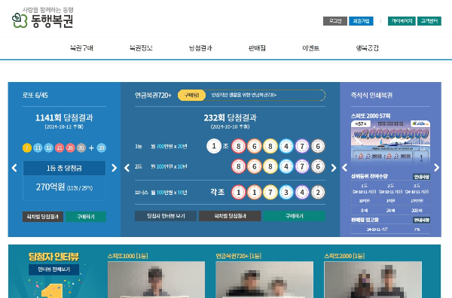
Task: Click the 스피또 2000 57회 title text
Action: pos(371,116)
